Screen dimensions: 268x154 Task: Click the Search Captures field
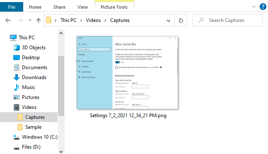pos(227,20)
